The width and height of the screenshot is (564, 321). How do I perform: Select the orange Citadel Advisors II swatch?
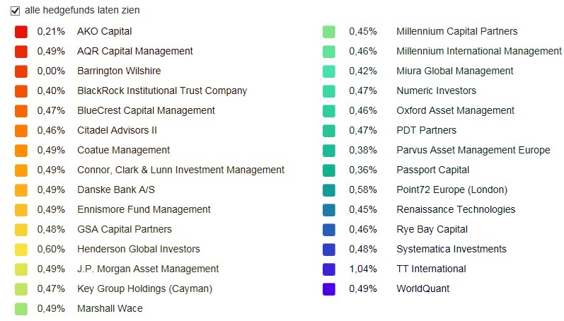pyautogui.click(x=21, y=131)
